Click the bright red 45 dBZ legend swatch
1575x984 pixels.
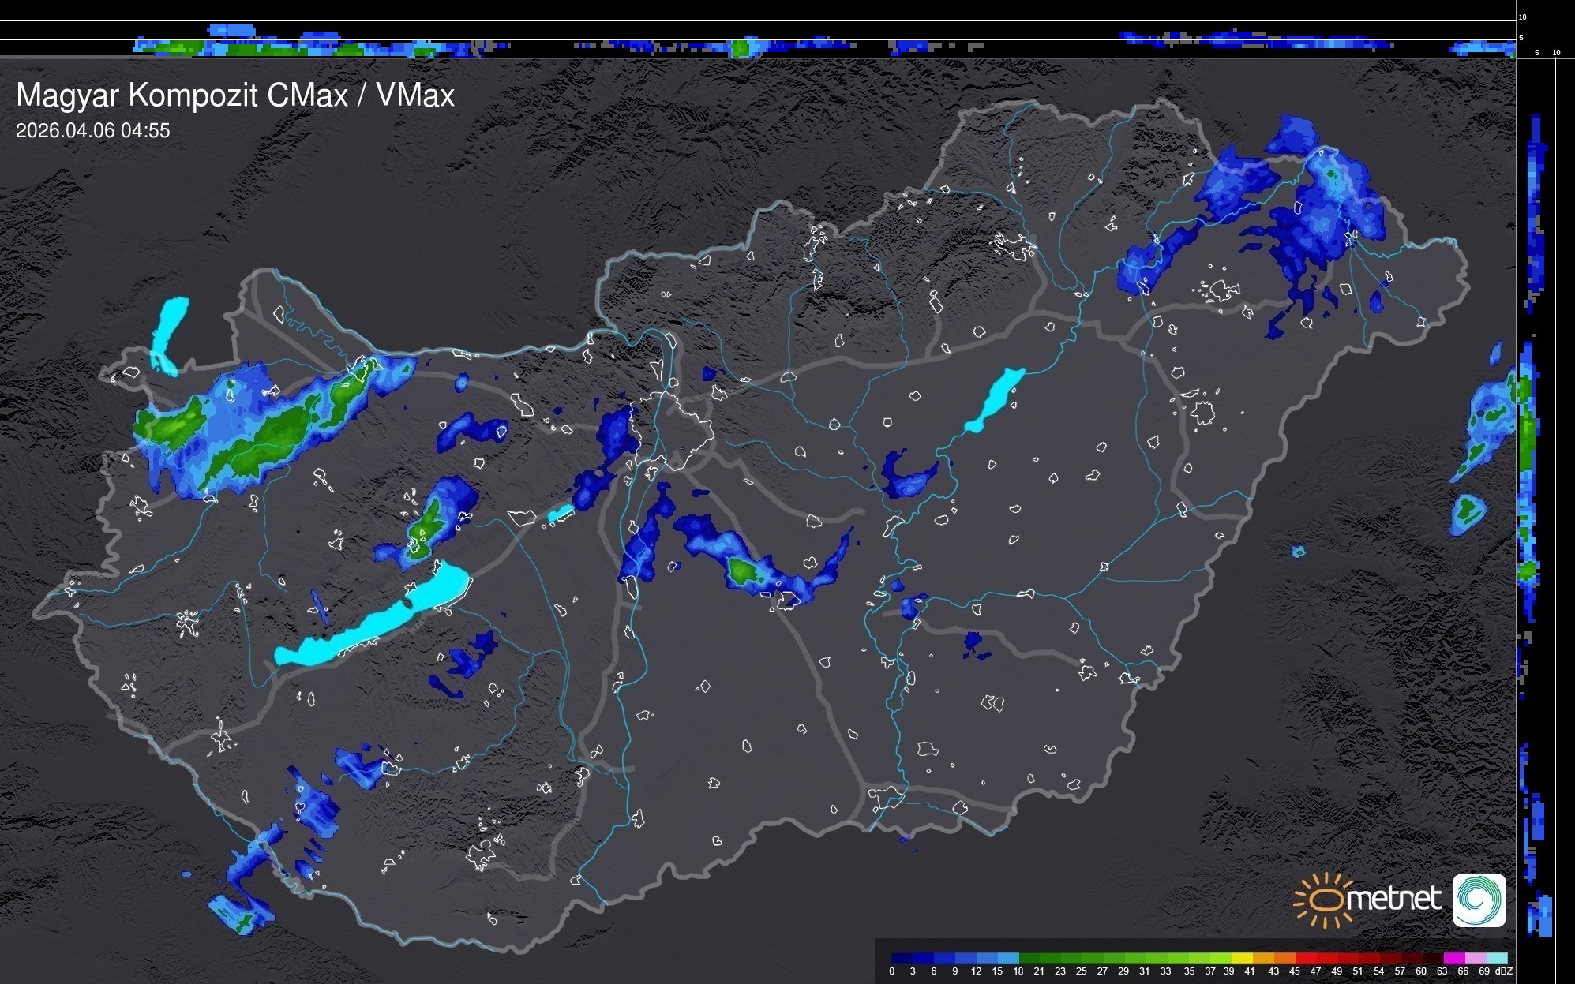coord(1306,959)
